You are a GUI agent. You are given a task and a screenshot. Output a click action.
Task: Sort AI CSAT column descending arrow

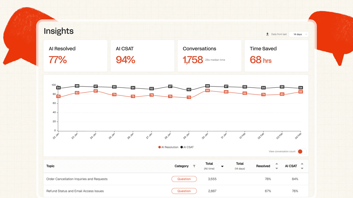302,168
